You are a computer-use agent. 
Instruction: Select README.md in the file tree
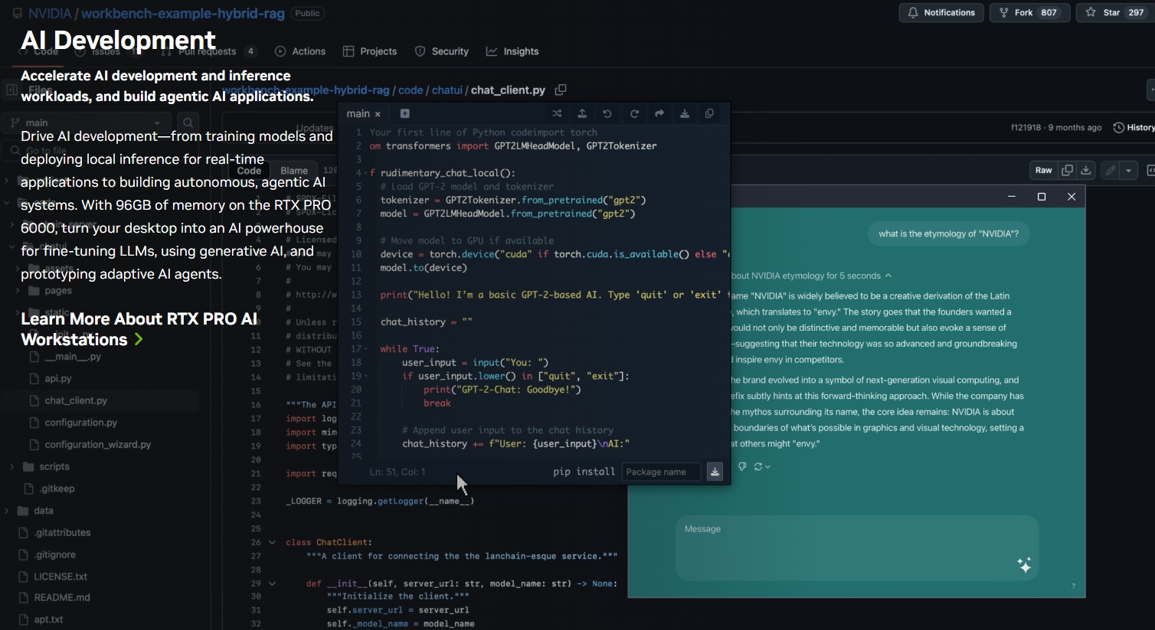point(62,598)
